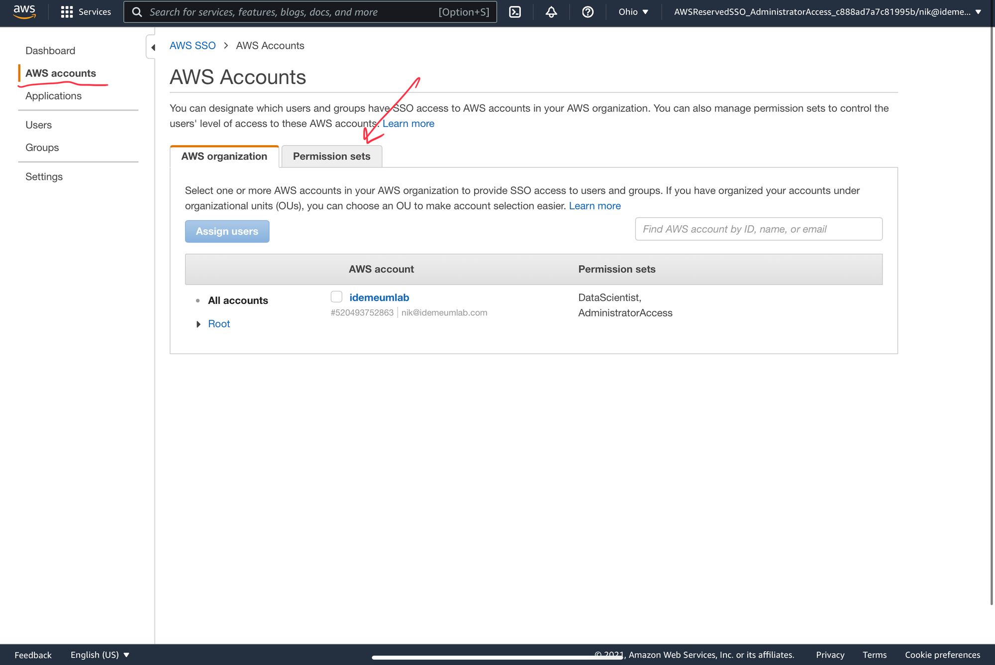The width and height of the screenshot is (995, 665).
Task: Open the AWSReservedSSO account menu
Action: 827,12
